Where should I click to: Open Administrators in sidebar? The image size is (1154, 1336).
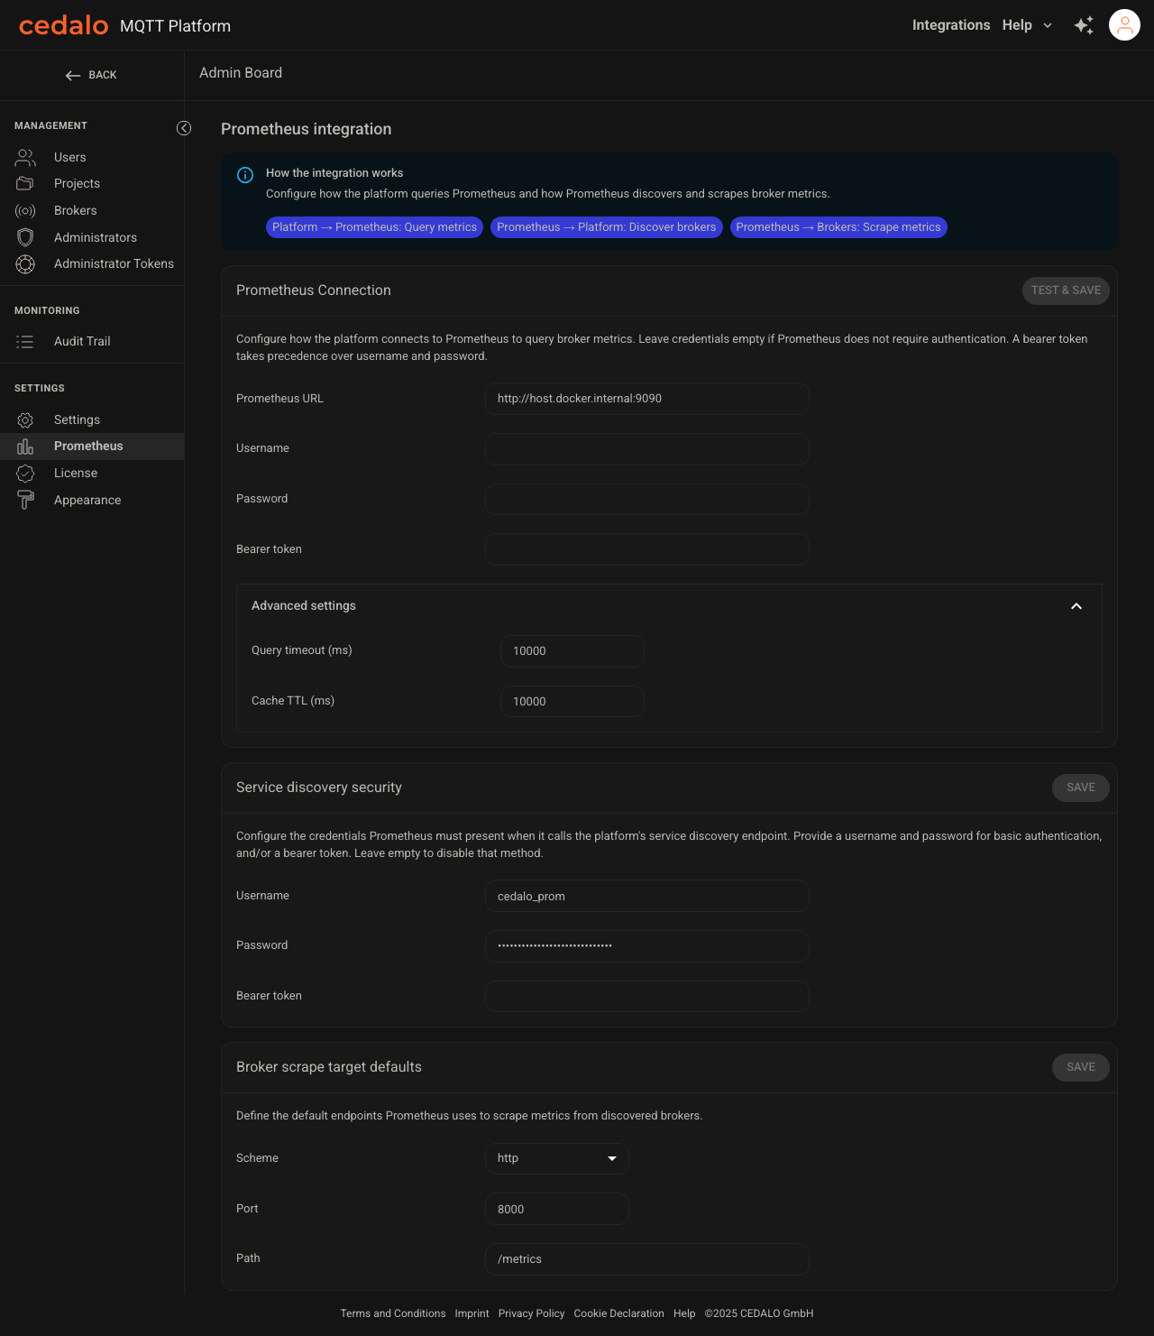(x=92, y=237)
